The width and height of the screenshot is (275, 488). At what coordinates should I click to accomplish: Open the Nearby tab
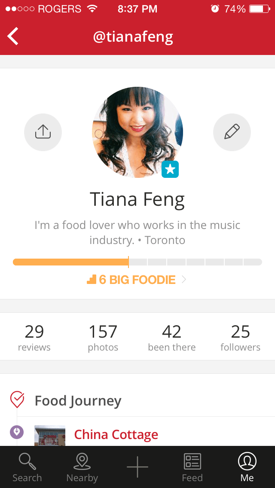(x=82, y=467)
